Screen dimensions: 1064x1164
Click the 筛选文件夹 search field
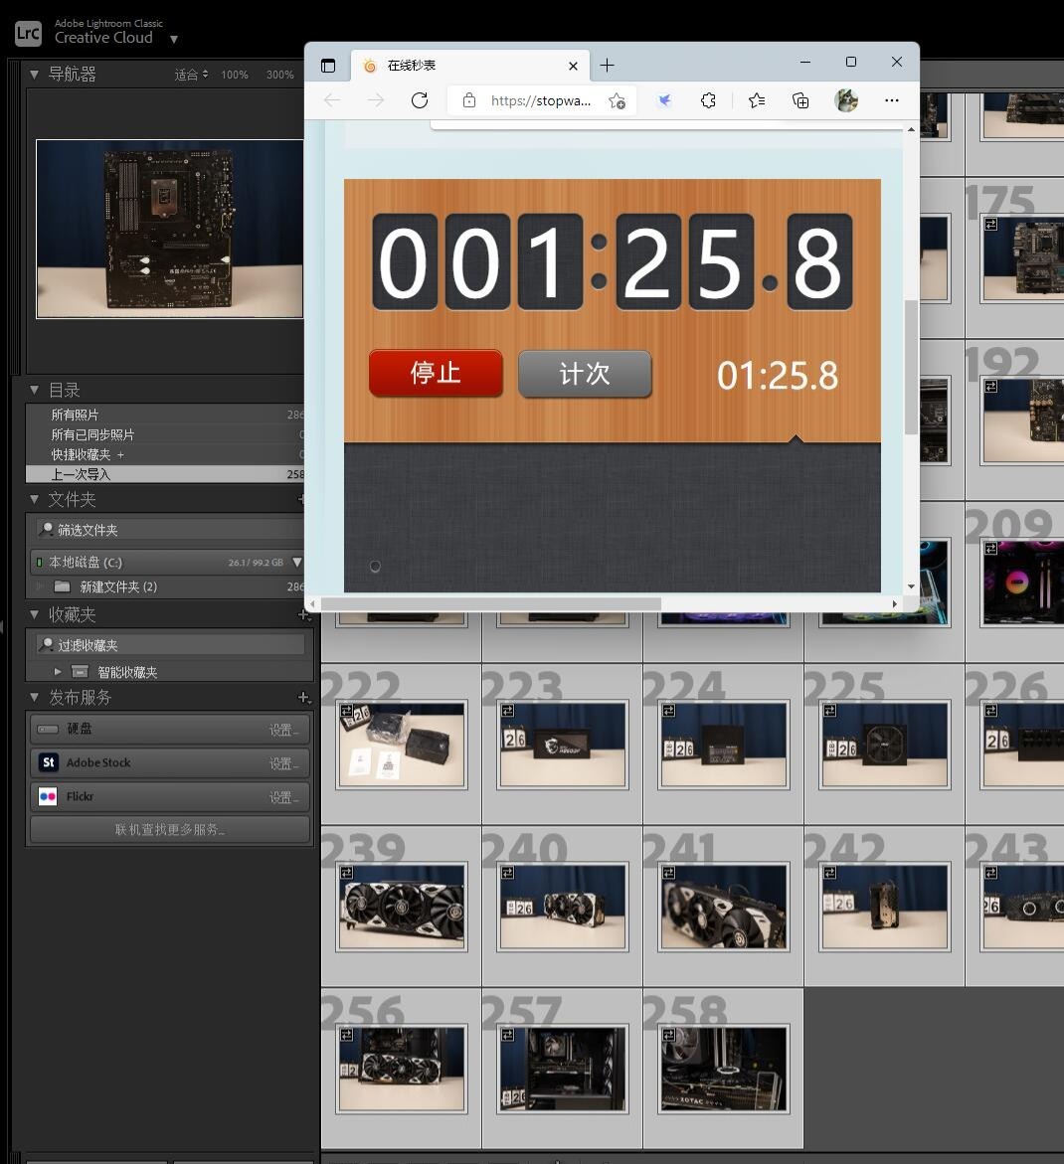click(169, 530)
